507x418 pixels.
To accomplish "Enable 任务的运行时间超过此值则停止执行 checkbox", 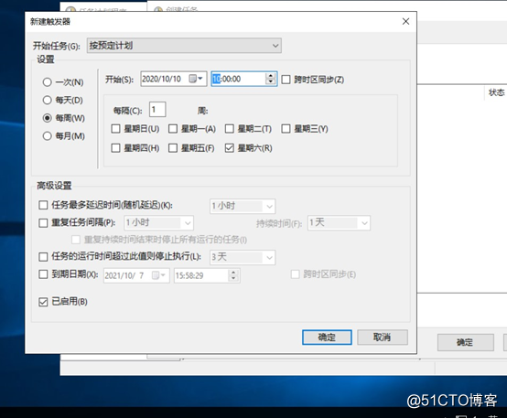I will (x=43, y=257).
